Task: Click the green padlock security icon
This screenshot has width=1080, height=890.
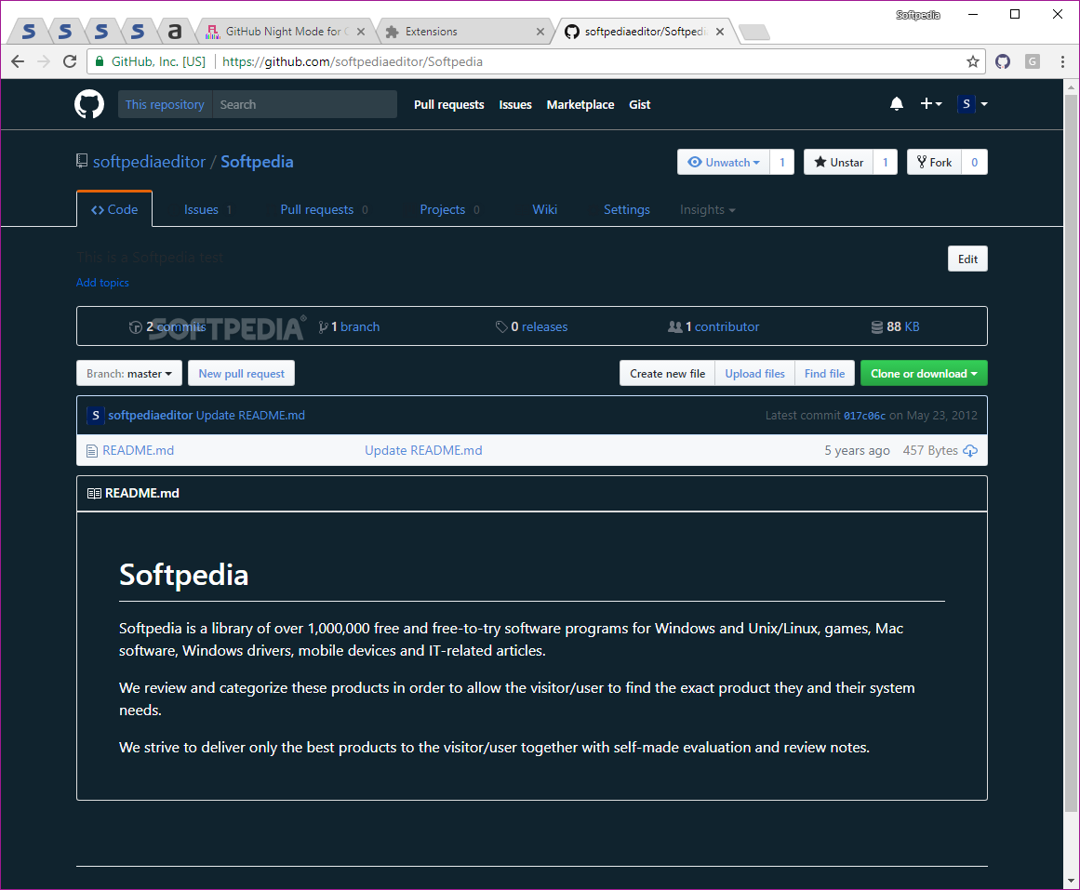Action: [x=100, y=61]
